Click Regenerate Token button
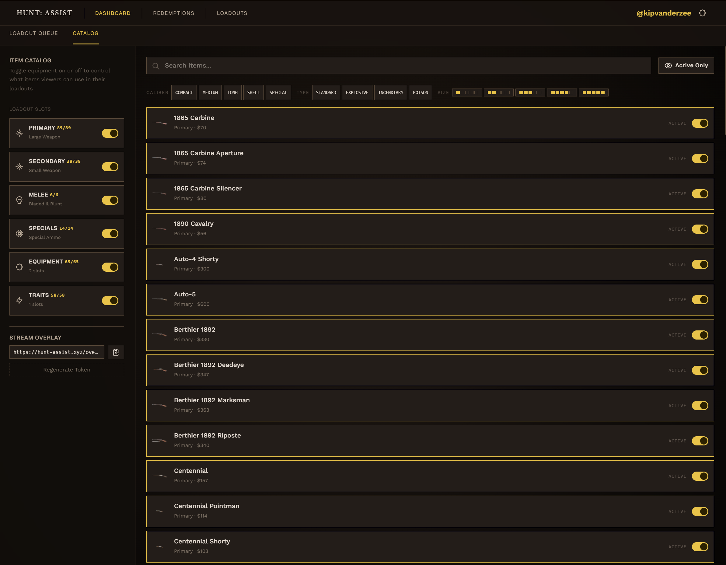The width and height of the screenshot is (726, 565). 66,370
